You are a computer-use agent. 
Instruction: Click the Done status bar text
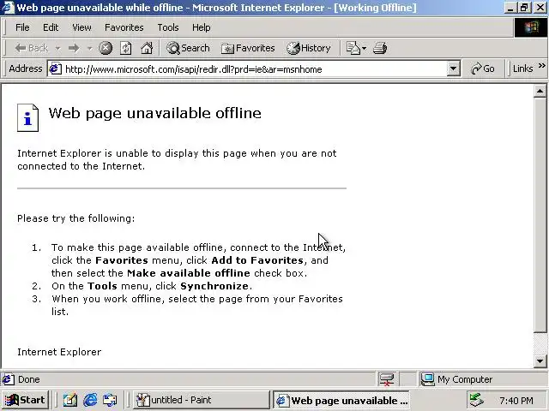pos(28,379)
